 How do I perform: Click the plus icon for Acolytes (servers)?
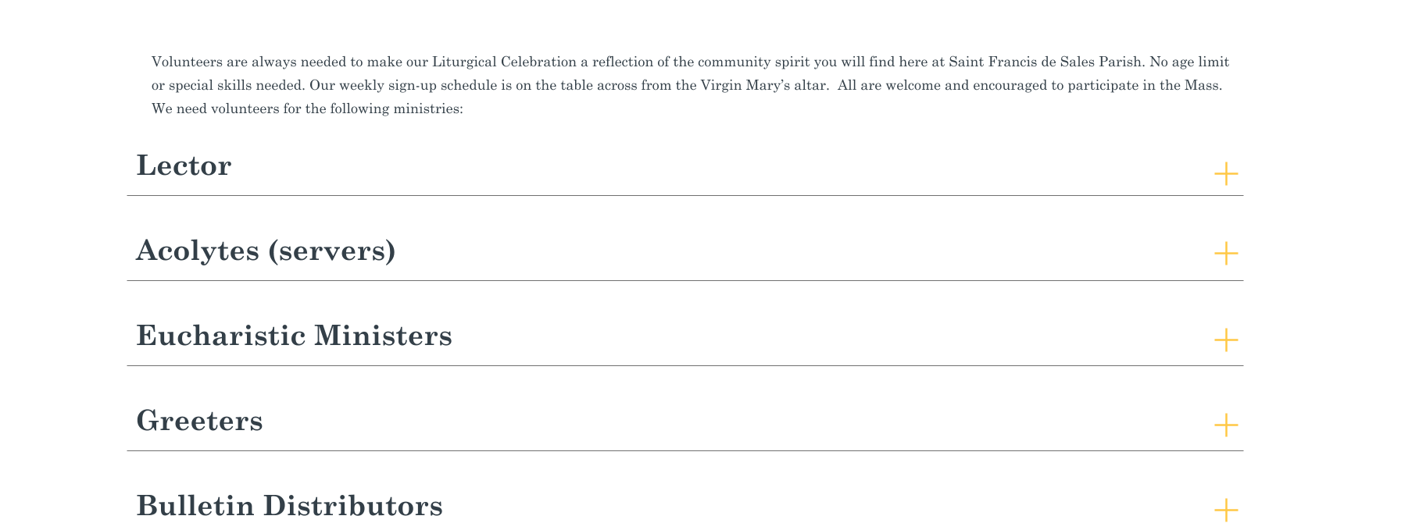pyautogui.click(x=1225, y=254)
